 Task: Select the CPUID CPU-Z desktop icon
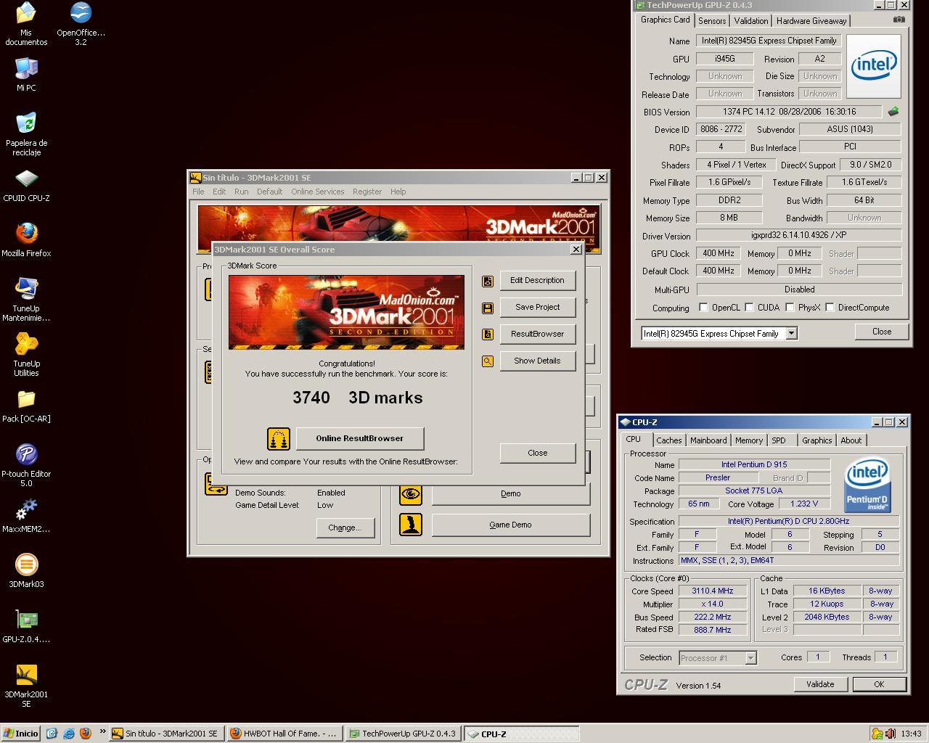point(26,185)
